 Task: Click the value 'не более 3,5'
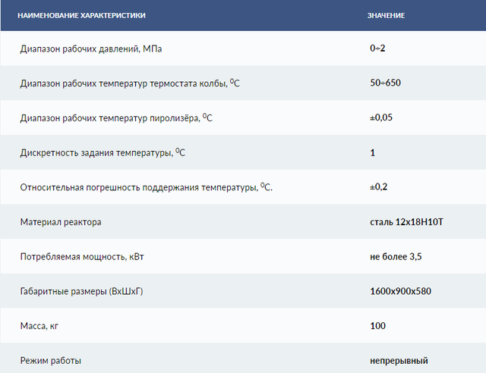pos(396,257)
